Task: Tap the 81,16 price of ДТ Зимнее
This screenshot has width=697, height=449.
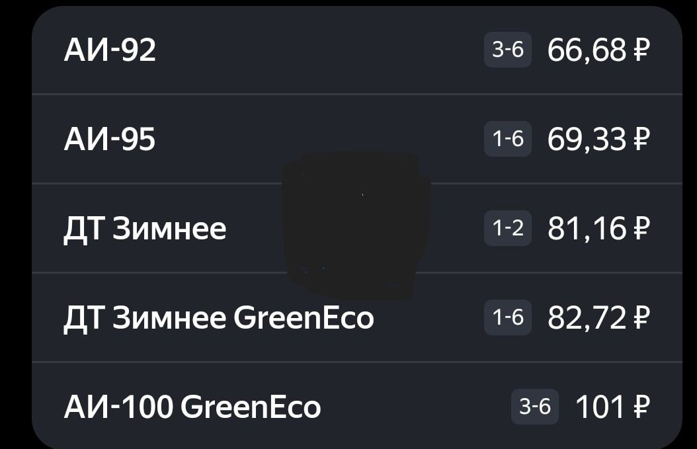Action: (x=587, y=229)
